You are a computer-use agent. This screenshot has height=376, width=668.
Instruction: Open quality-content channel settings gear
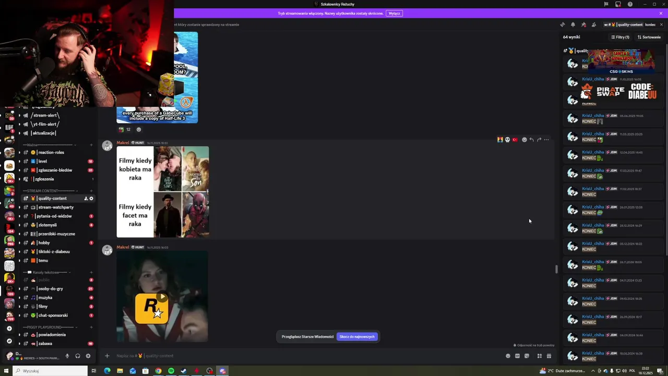click(91, 198)
